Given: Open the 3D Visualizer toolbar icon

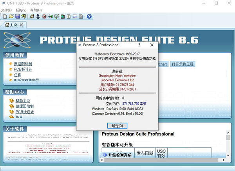Looking at the screenshot, I should (x=51, y=16).
